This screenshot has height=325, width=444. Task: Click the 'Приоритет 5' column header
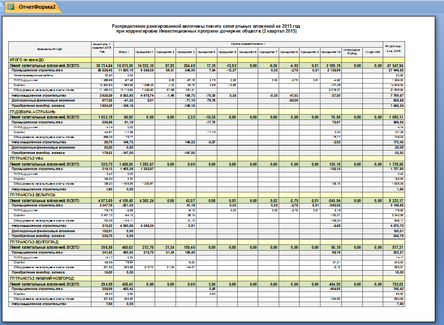(227, 52)
